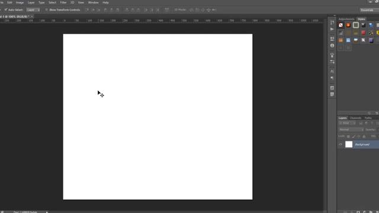The width and height of the screenshot is (379, 213).
Task: Click the white document canvas
Action: [x=158, y=117]
